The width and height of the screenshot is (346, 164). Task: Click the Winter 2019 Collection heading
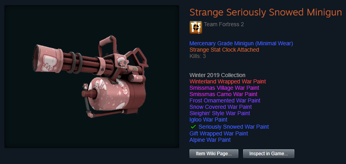pos(217,75)
